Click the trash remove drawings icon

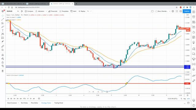click(x=3, y=71)
